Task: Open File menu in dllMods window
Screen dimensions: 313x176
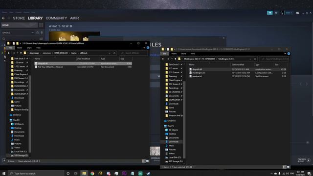Action: (10, 48)
